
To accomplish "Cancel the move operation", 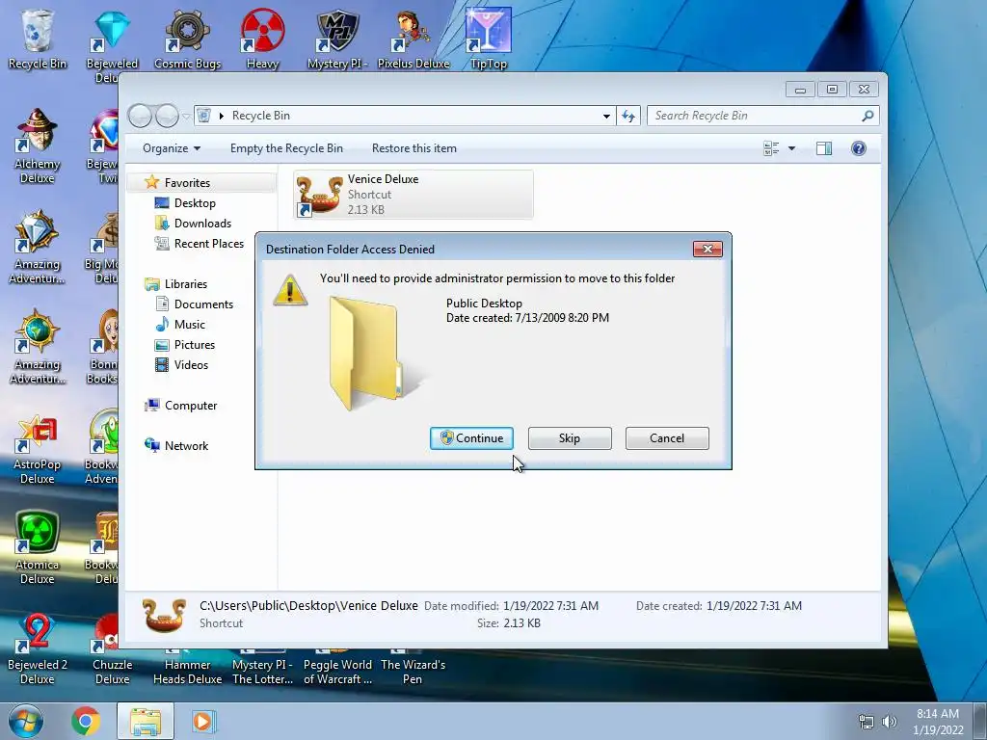I will pyautogui.click(x=667, y=438).
